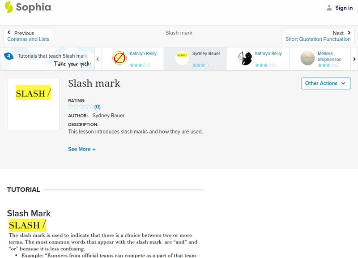Screen dimensions: 358x258
Task: Click author name Sydney Bauer
Action: click(x=108, y=116)
